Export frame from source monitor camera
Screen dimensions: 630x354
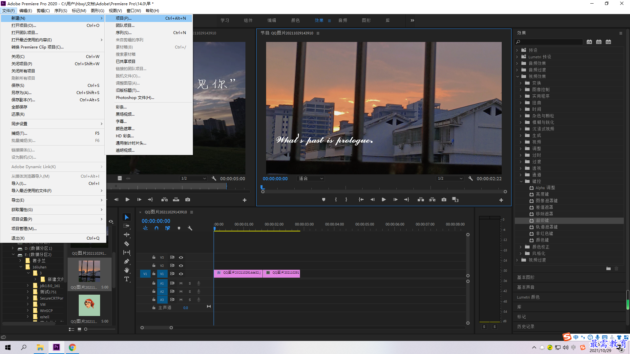click(188, 200)
